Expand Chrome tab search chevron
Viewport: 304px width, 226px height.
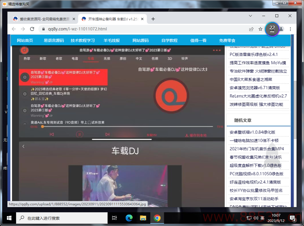click(x=250, y=16)
